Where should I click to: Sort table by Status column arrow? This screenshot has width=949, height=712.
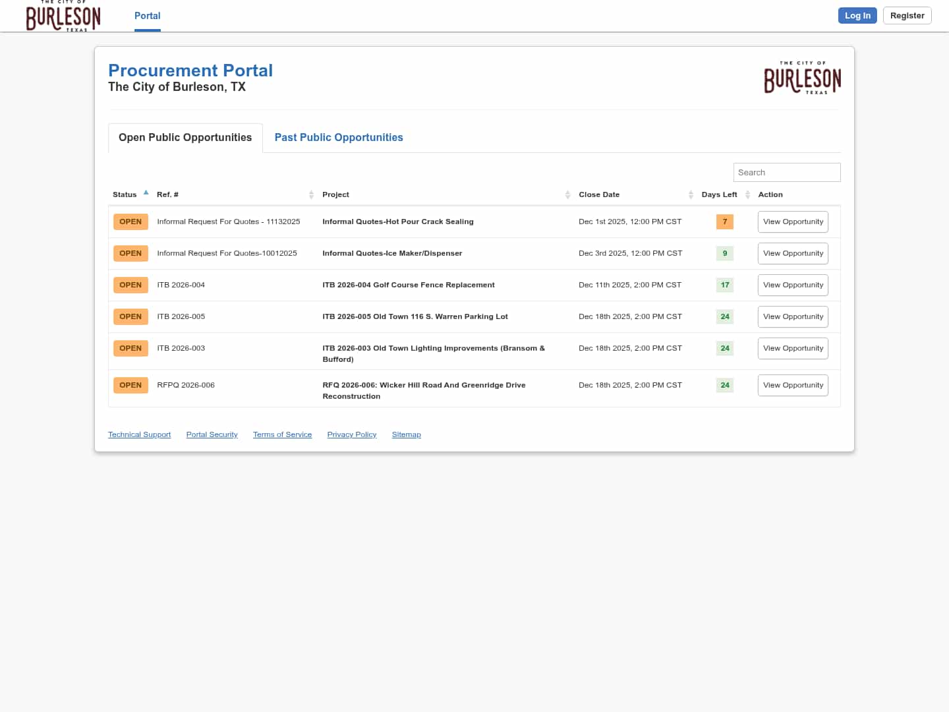tap(146, 193)
